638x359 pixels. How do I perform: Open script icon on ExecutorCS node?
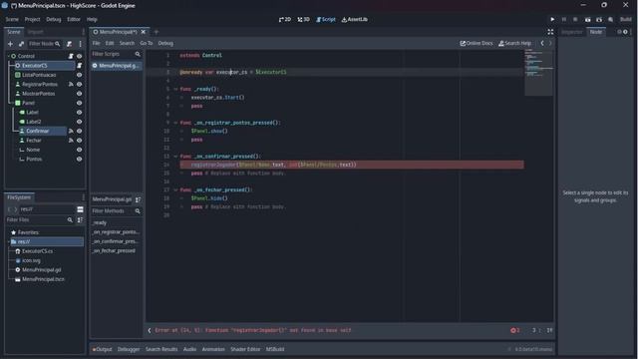pos(80,66)
